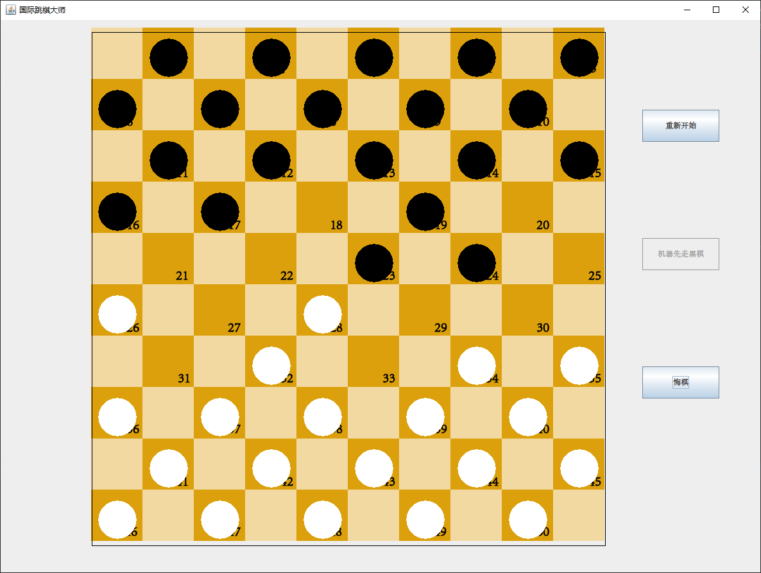Click the white piece on square 48

coord(323,520)
